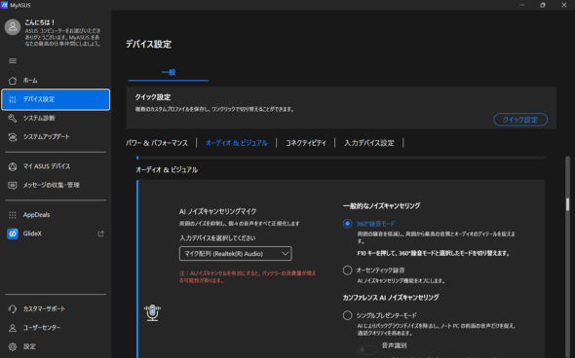The width and height of the screenshot is (575, 358).
Task: Click the デバイス設定 page heading
Action: click(x=148, y=45)
